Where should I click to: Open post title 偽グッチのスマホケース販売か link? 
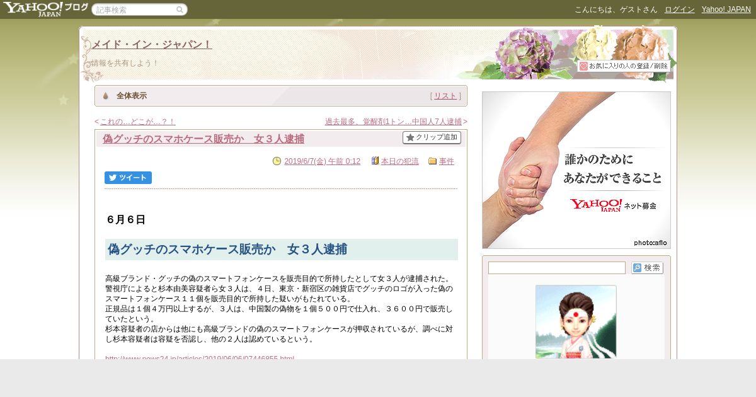tap(203, 139)
